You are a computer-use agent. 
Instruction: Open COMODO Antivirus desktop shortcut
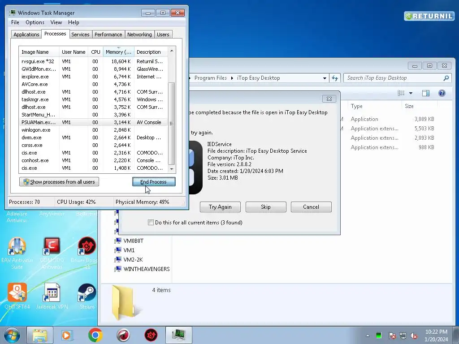click(52, 254)
